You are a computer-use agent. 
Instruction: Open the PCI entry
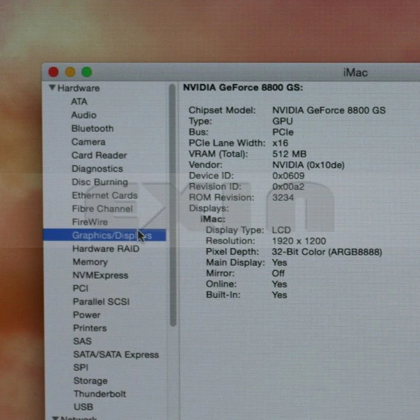click(x=80, y=288)
